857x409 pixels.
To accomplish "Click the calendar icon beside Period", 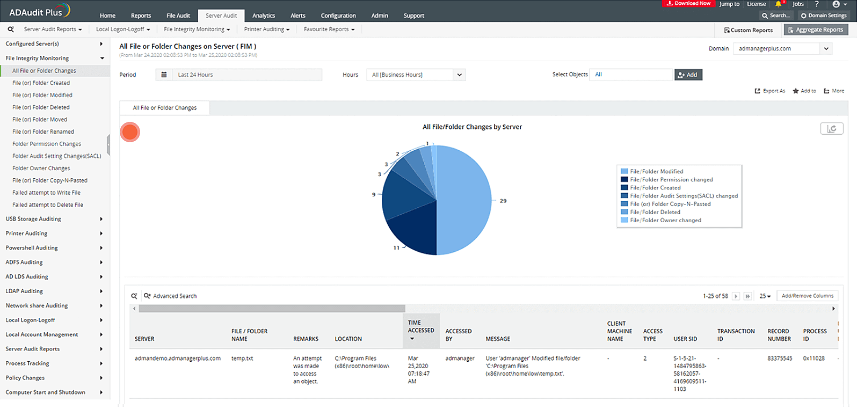I will (164, 75).
